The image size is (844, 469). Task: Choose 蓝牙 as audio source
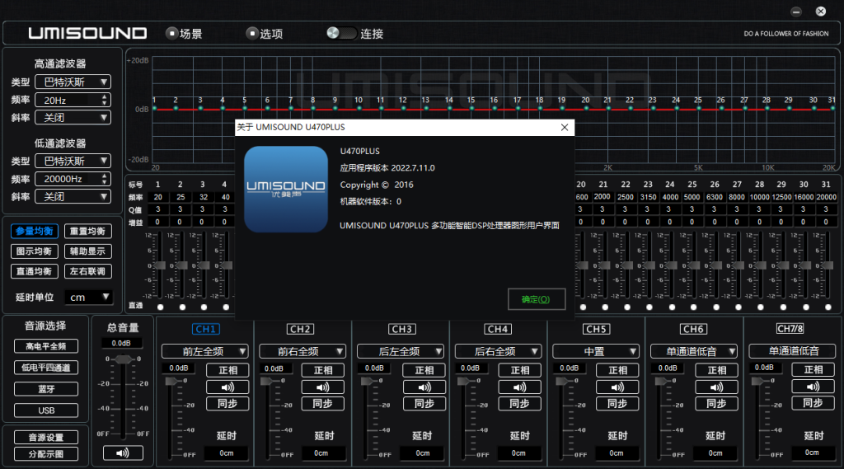coord(46,389)
